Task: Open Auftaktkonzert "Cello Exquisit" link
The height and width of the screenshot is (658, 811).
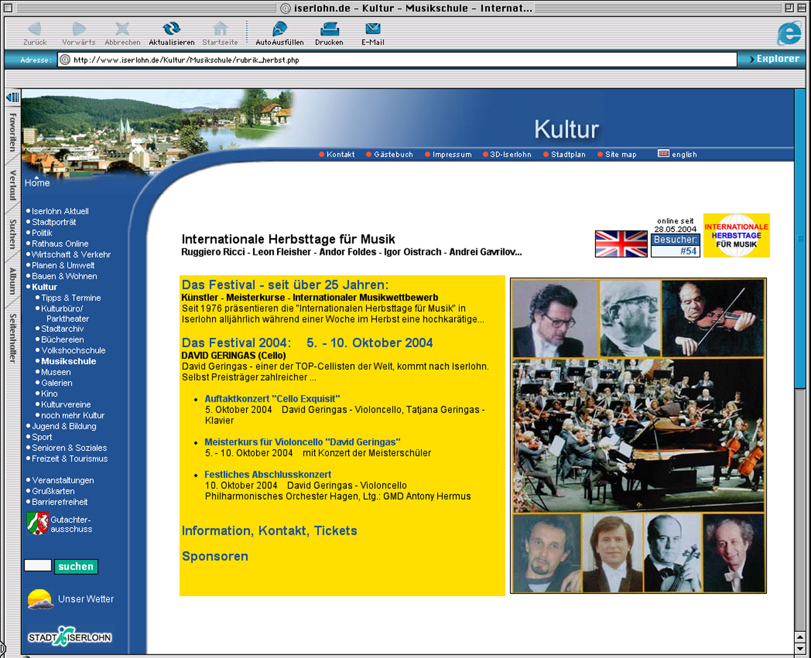Action: (272, 399)
